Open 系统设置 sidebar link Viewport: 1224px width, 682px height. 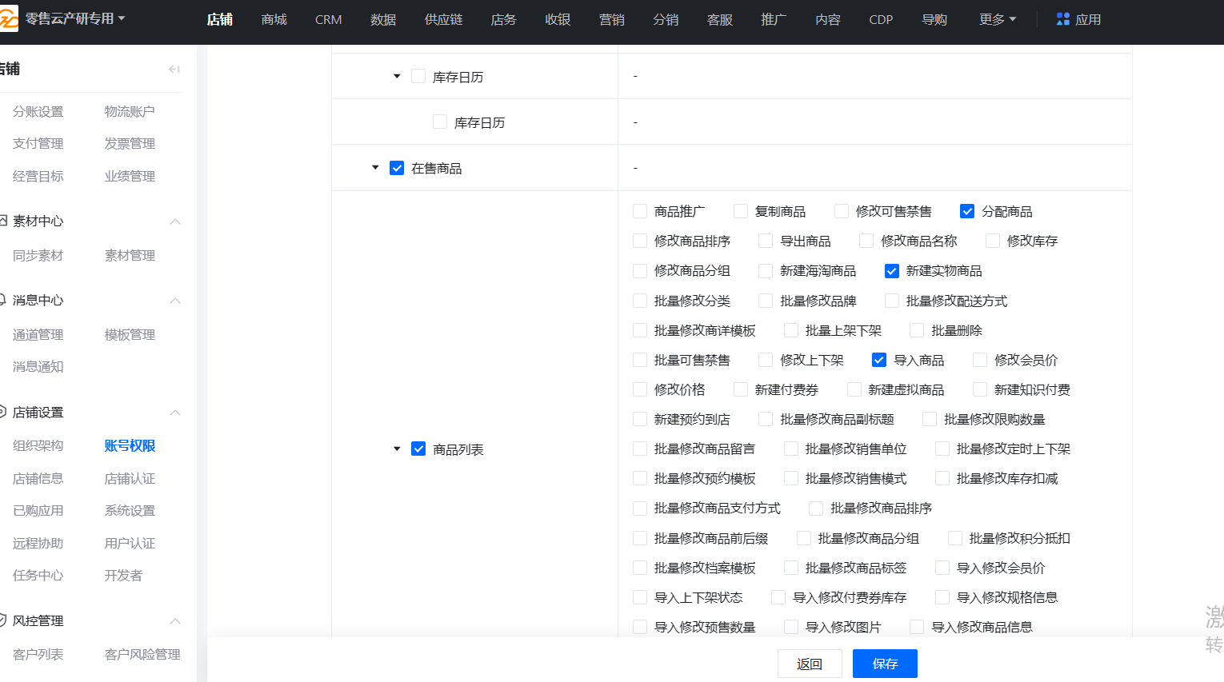(130, 510)
